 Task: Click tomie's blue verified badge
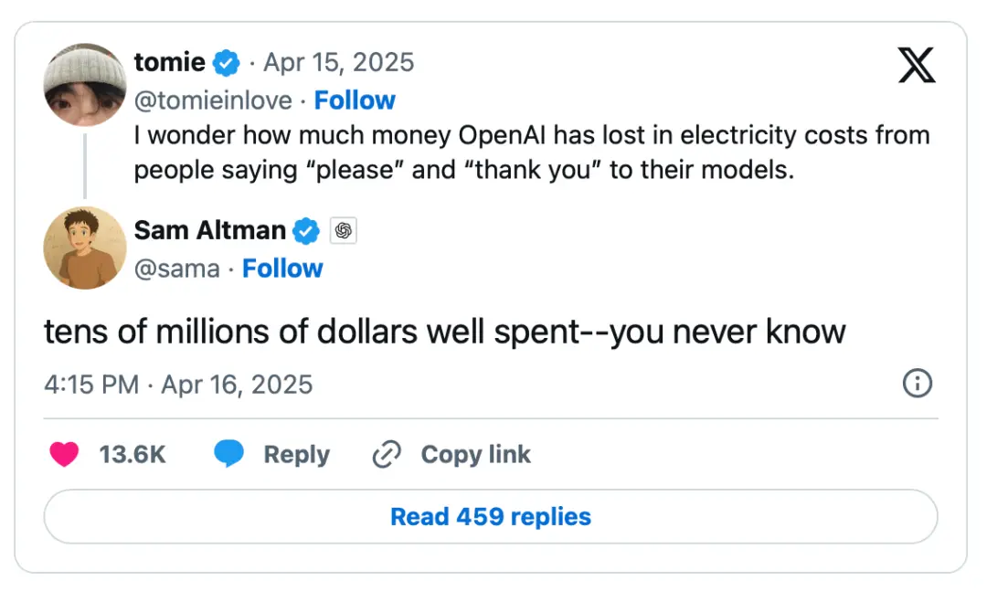tap(227, 63)
